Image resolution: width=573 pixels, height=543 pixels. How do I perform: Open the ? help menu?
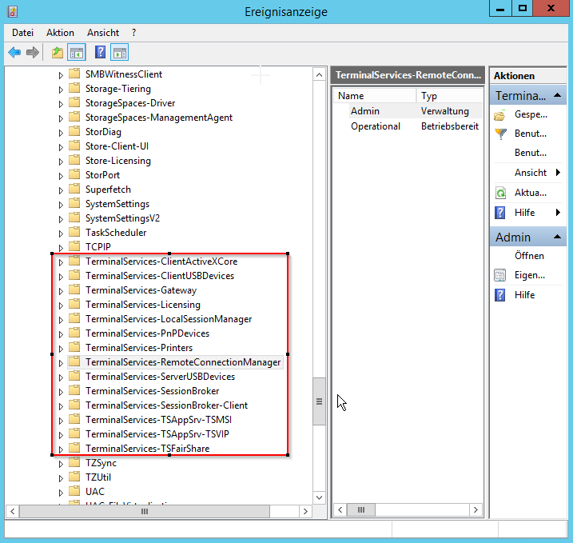click(134, 33)
